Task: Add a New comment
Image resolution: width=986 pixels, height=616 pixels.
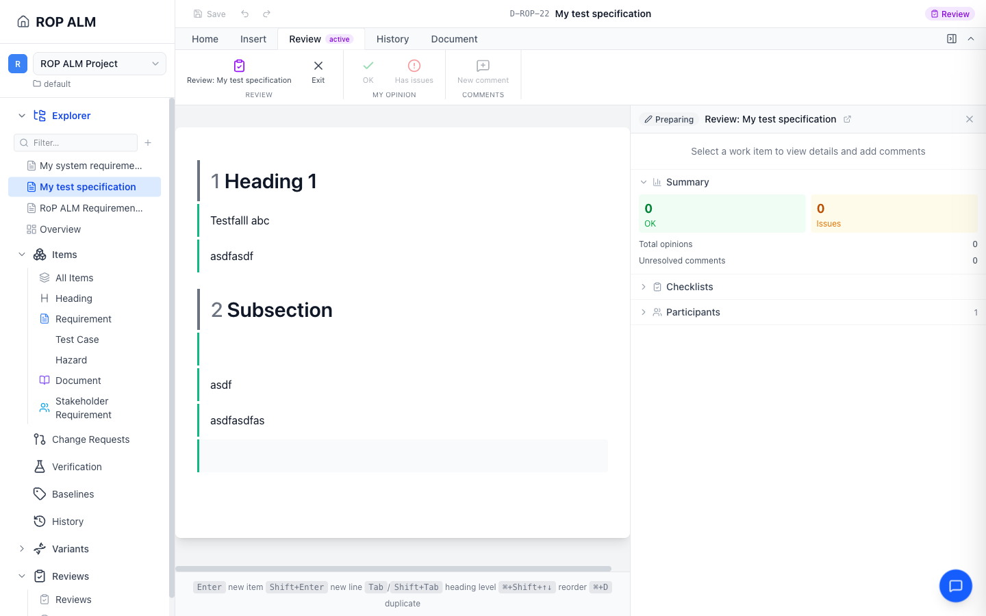Action: tap(483, 72)
